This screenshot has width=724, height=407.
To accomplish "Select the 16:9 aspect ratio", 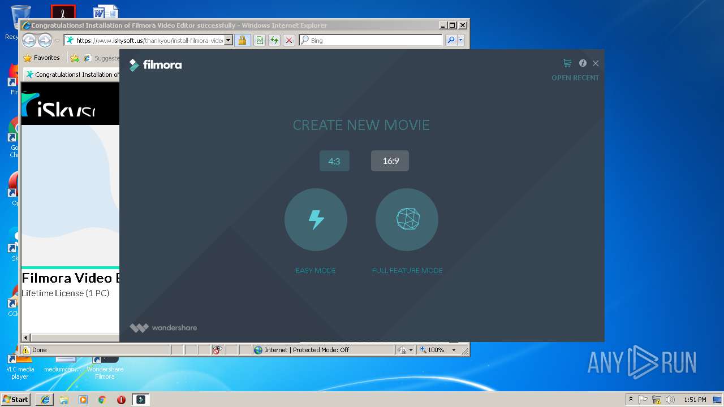I will click(x=390, y=161).
